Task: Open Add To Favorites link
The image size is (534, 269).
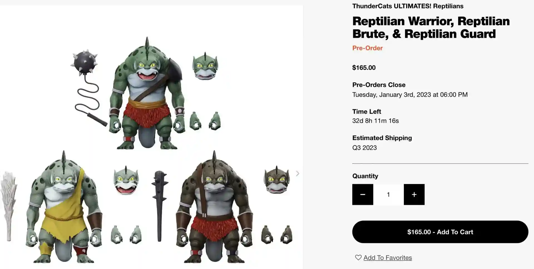Action: [388, 258]
